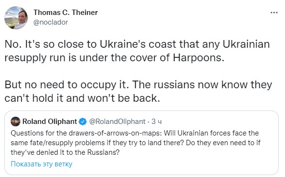
Task: Open the three-dot more options menu
Action: tap(274, 13)
